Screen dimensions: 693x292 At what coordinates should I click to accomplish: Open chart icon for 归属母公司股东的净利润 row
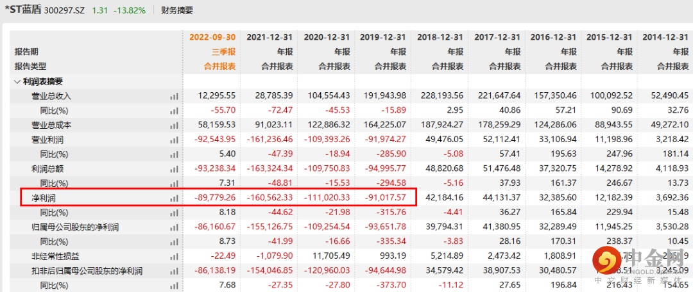click(x=174, y=227)
